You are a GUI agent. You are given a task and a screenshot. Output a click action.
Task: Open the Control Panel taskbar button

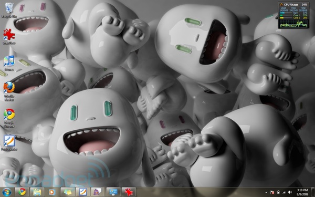point(113,192)
